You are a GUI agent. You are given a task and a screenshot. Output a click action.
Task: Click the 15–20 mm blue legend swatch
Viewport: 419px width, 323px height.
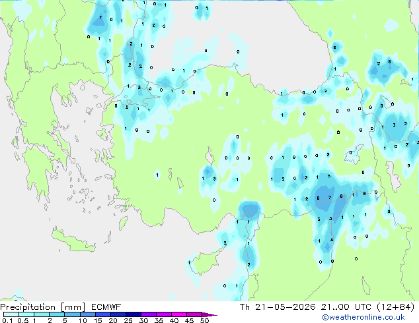pyautogui.click(x=102, y=314)
